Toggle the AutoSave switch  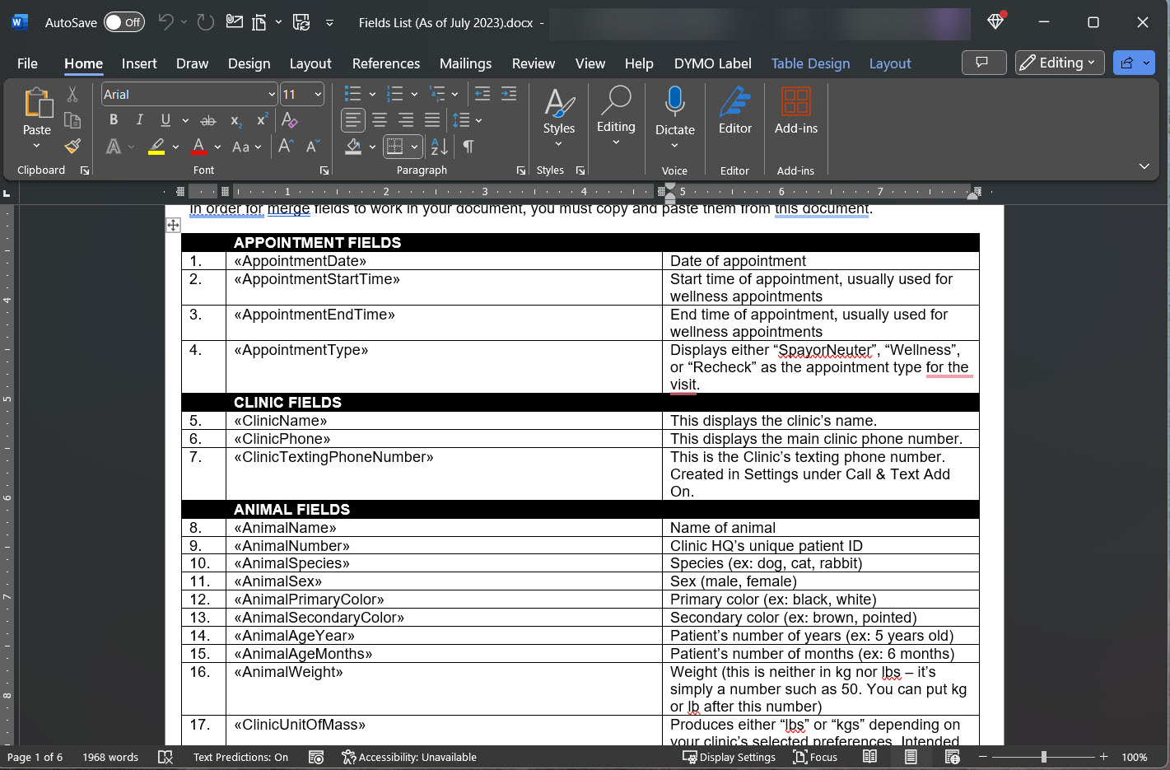124,22
